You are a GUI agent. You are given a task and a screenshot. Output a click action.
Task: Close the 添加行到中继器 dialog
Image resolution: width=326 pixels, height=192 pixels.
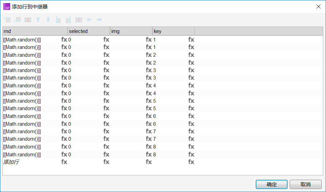(318, 7)
